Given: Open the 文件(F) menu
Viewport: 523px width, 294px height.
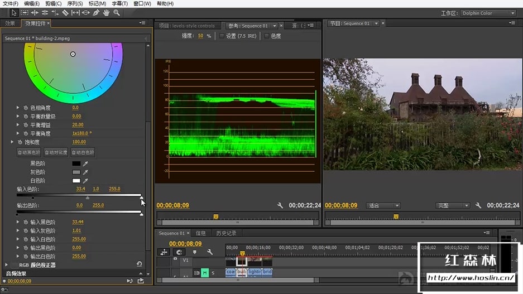Looking at the screenshot, I should (11, 4).
